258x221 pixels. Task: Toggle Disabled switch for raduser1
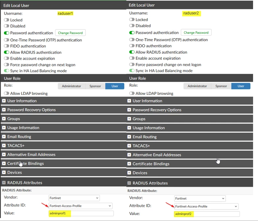tap(7, 26)
